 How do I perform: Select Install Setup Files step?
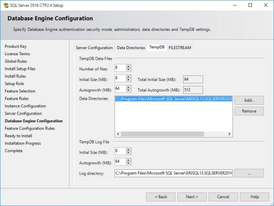tap(20, 69)
